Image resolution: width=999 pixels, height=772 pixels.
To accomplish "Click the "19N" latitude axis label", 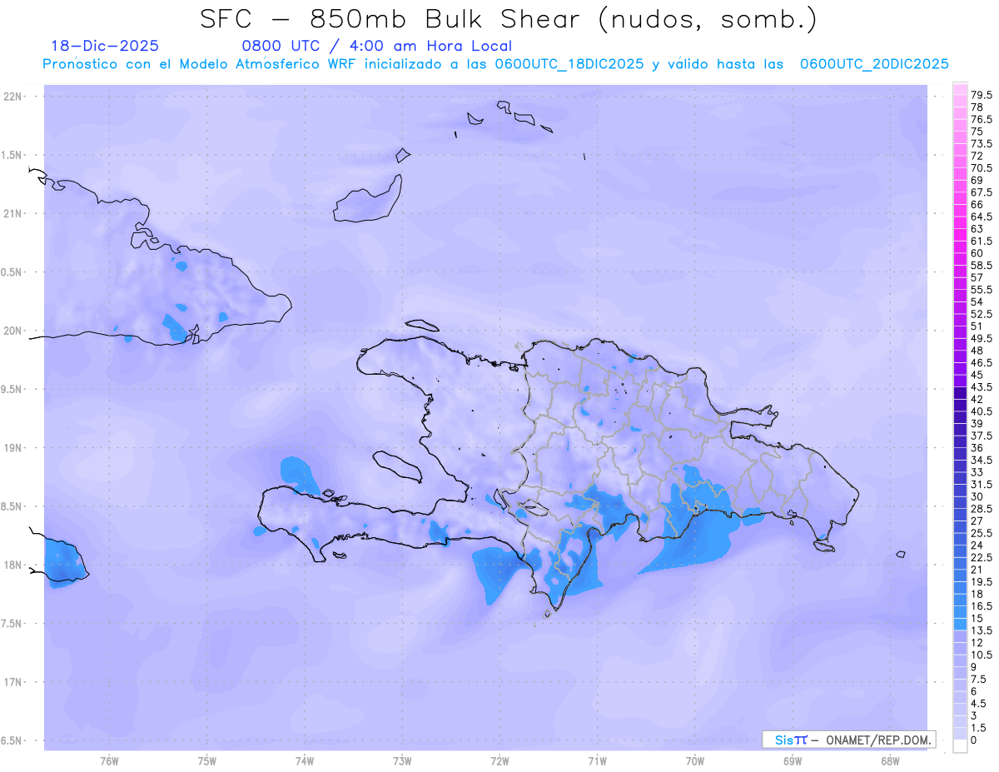I will tap(13, 447).
